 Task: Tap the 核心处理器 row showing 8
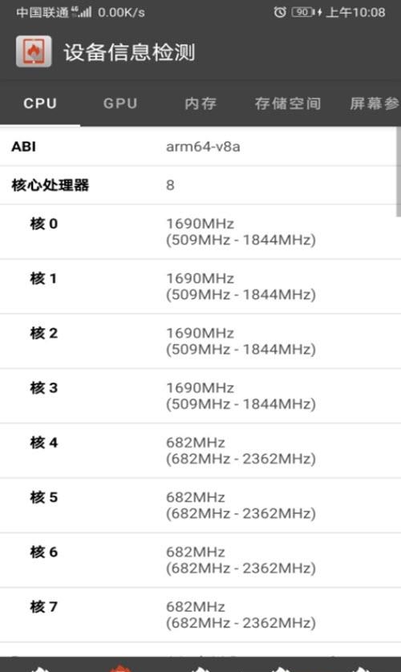point(198,185)
